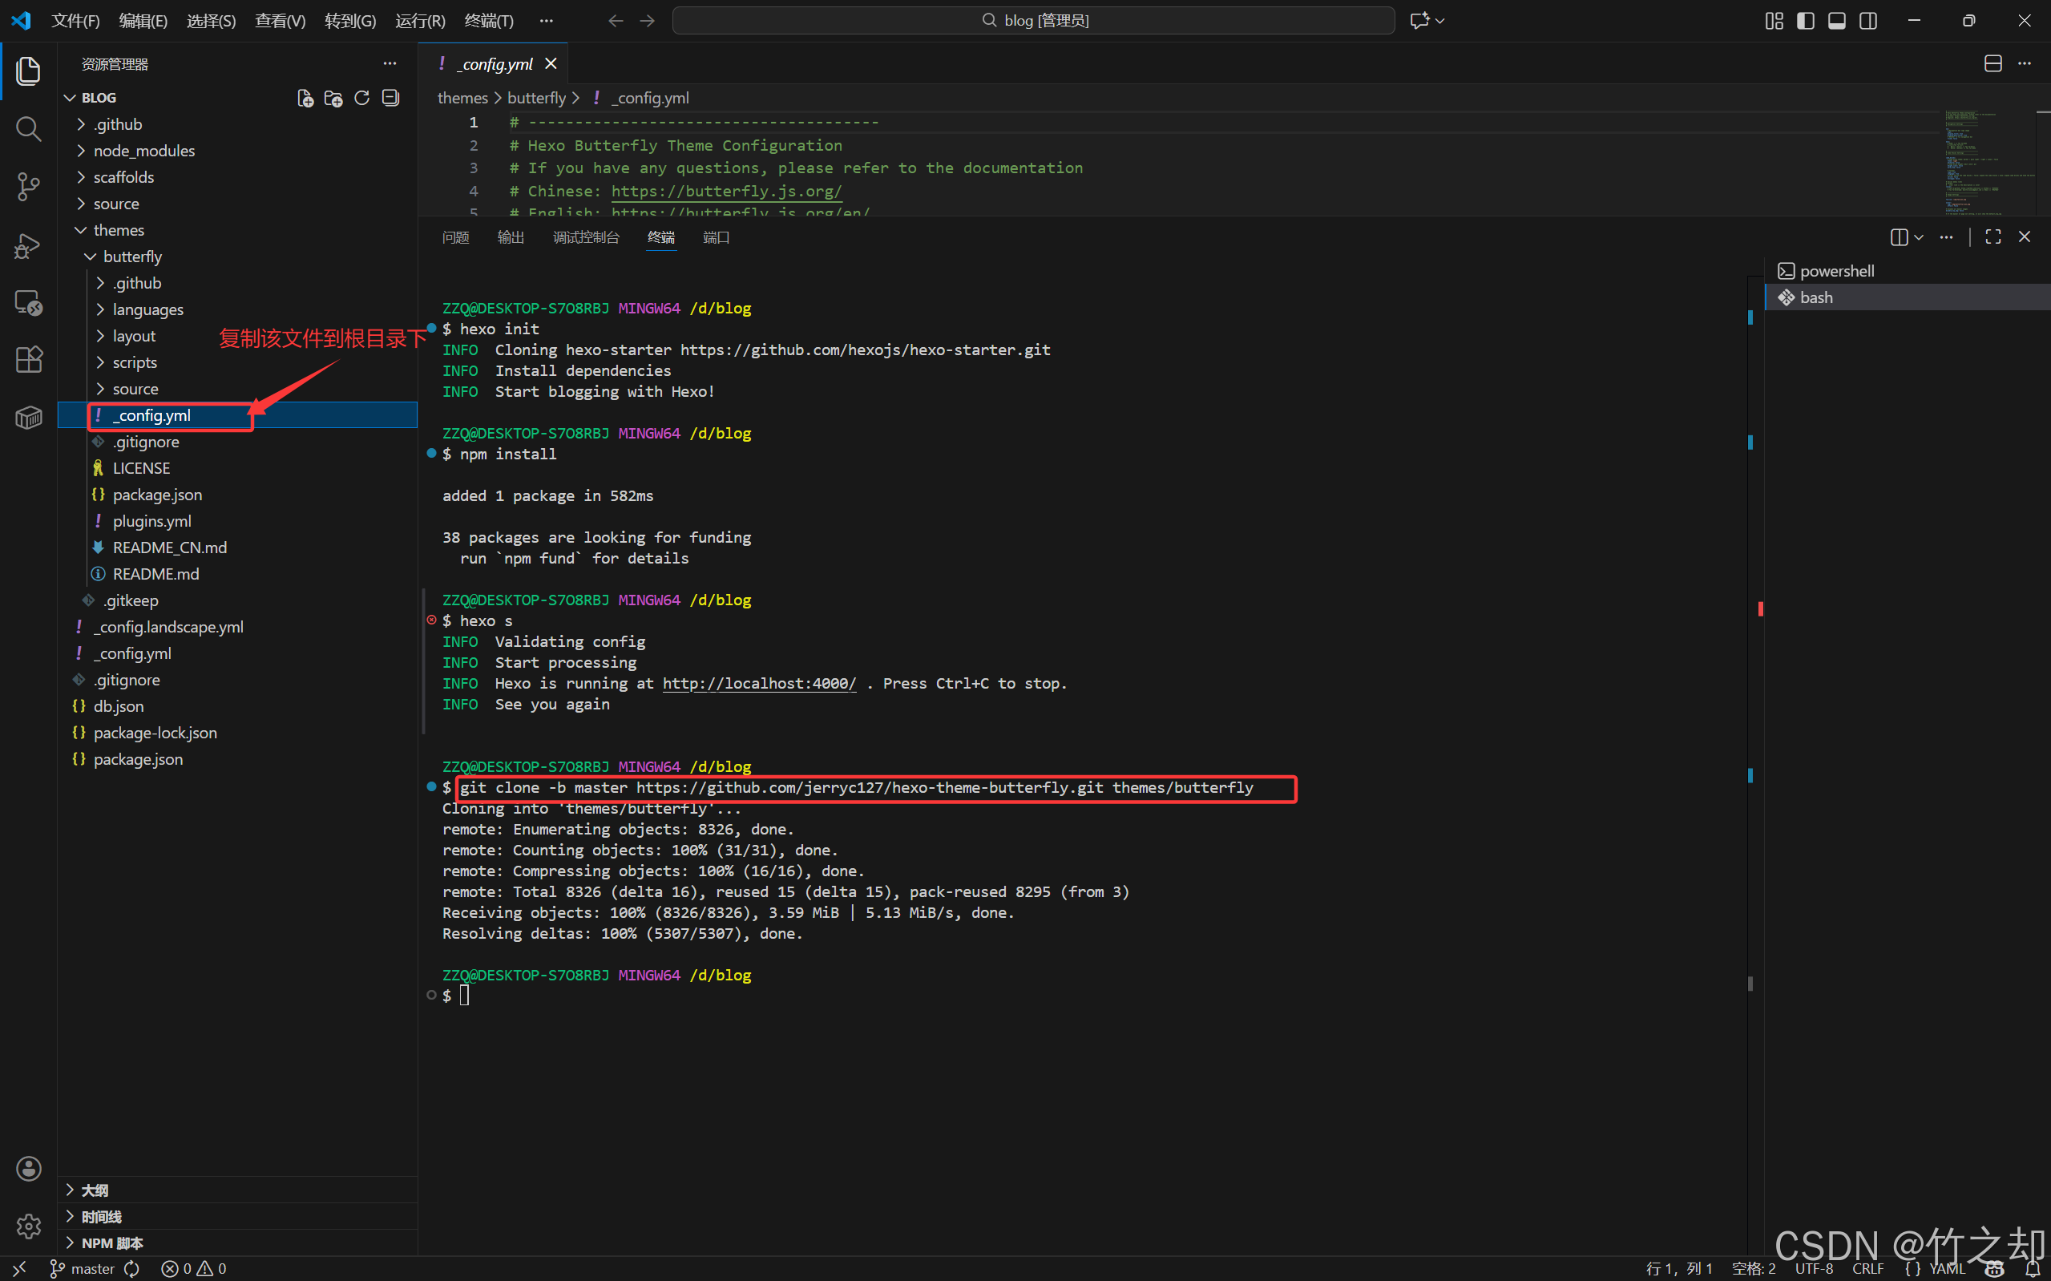Open Run and Debug view
Screen dimensions: 2051x1281
click(28, 245)
